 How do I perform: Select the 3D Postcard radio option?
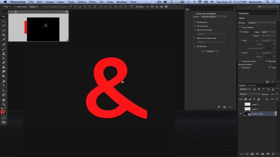195,22
